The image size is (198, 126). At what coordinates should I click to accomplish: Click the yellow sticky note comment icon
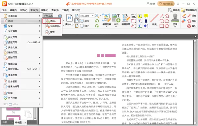click(x=146, y=16)
